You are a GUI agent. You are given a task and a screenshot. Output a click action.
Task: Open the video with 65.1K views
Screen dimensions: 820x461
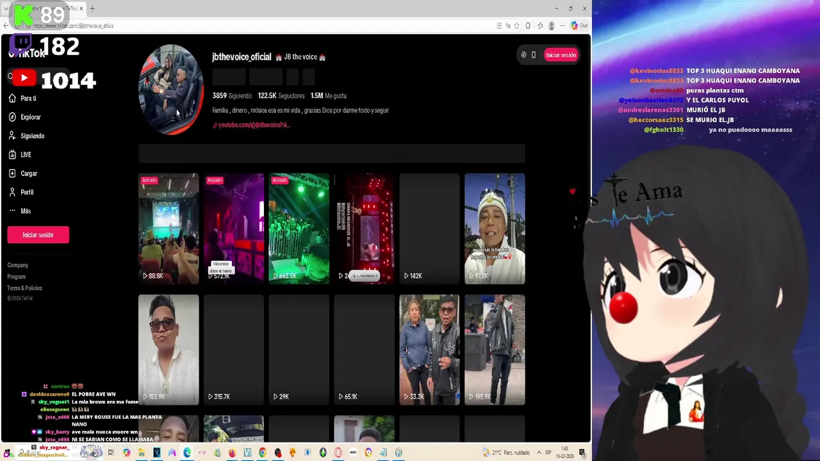coord(364,350)
